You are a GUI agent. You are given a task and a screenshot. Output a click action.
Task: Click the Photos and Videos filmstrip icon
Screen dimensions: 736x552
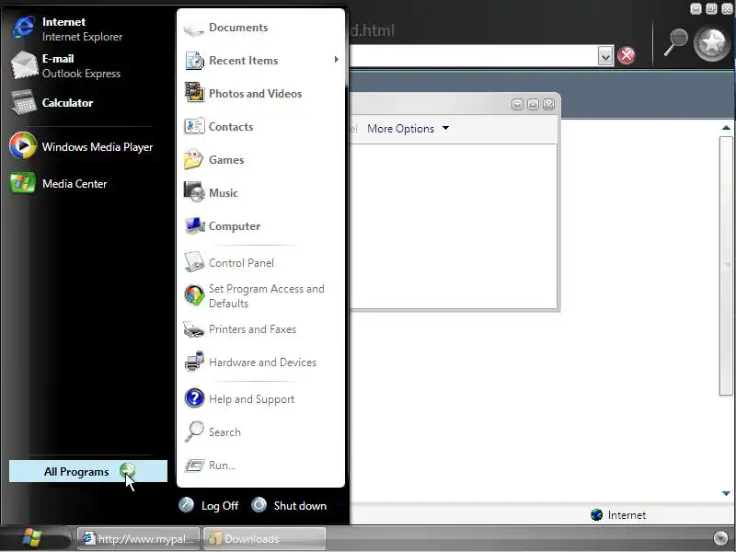[194, 92]
